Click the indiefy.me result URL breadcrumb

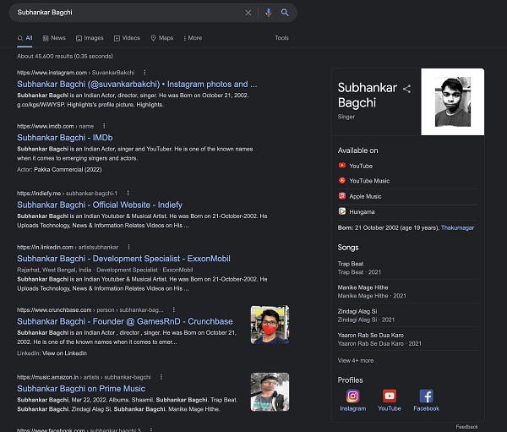pyautogui.click(x=67, y=194)
